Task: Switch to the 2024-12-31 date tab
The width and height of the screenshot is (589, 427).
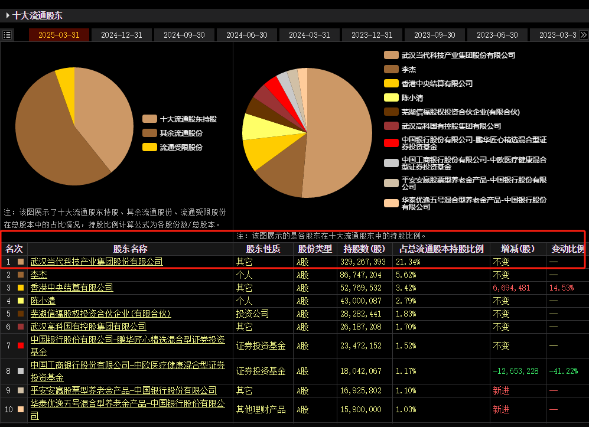Action: point(122,35)
